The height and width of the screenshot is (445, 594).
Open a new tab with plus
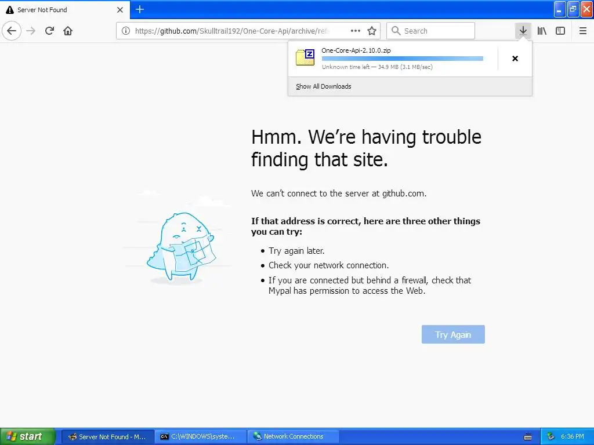tap(140, 9)
